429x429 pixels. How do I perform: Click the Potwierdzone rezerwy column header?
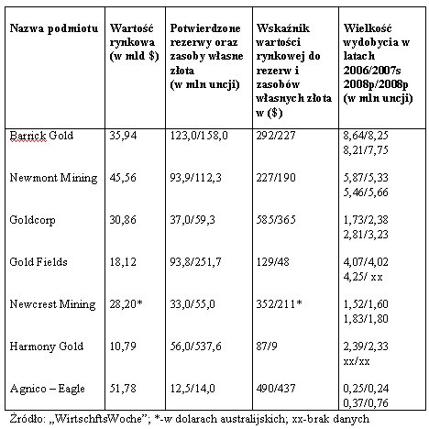[x=207, y=56]
